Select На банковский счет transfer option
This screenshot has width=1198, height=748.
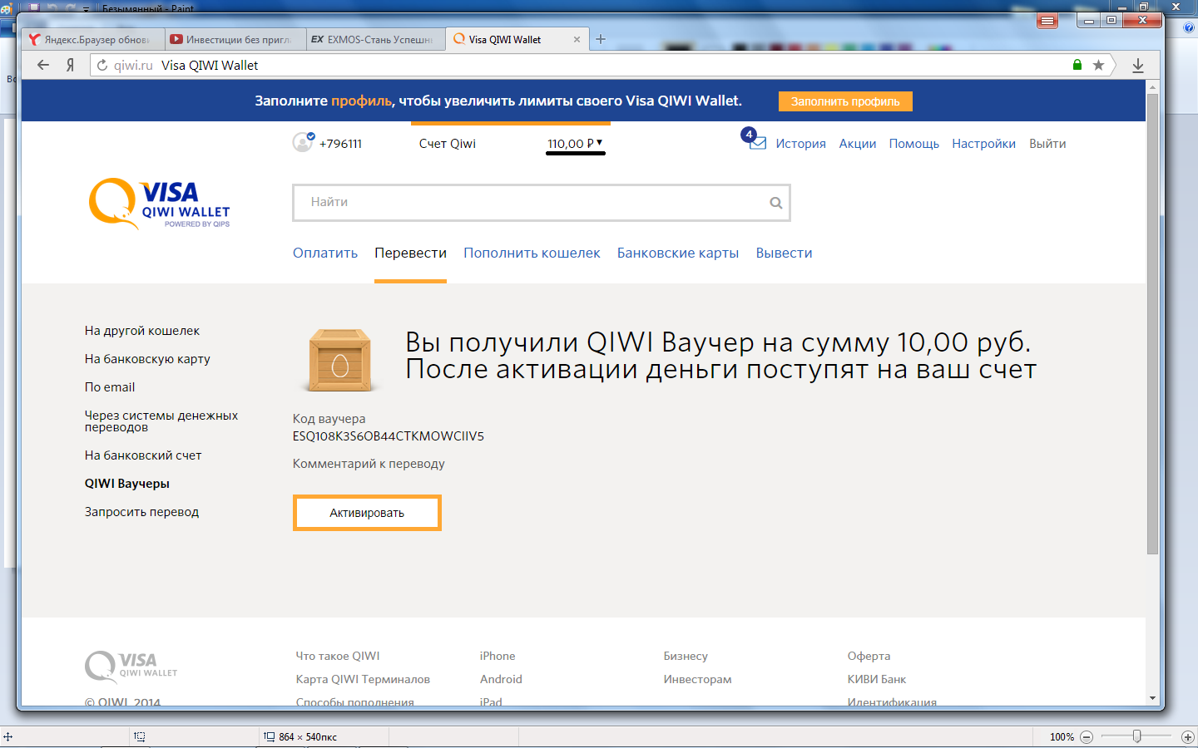point(143,455)
